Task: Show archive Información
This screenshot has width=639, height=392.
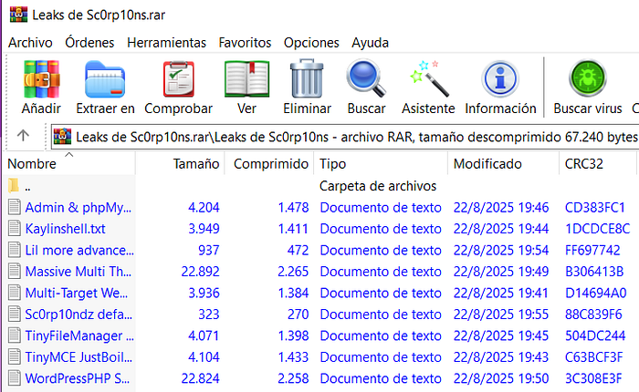Action: 500,78
